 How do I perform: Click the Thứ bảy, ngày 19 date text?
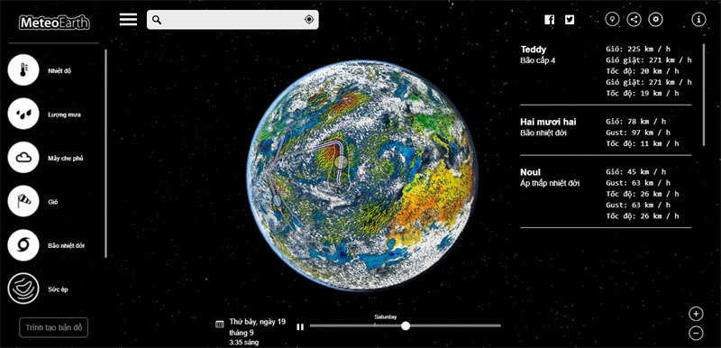[258, 322]
